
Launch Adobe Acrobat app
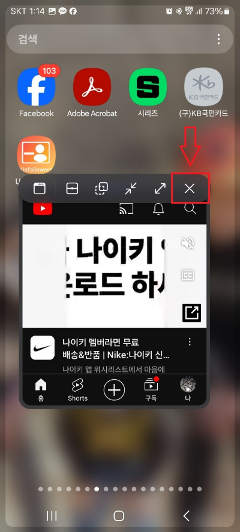tap(92, 87)
